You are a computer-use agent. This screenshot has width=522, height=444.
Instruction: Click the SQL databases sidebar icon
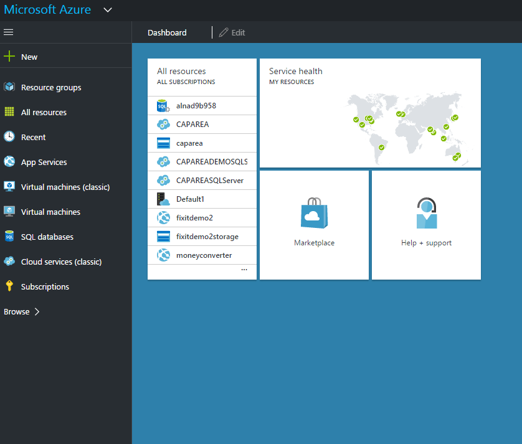(x=9, y=236)
